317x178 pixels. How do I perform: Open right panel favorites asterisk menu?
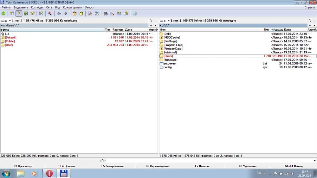point(310,25)
